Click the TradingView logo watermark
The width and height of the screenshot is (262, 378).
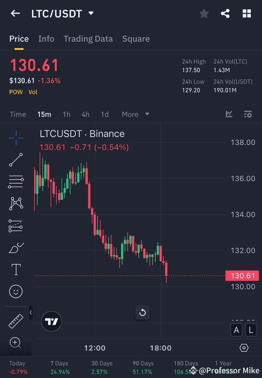51,322
